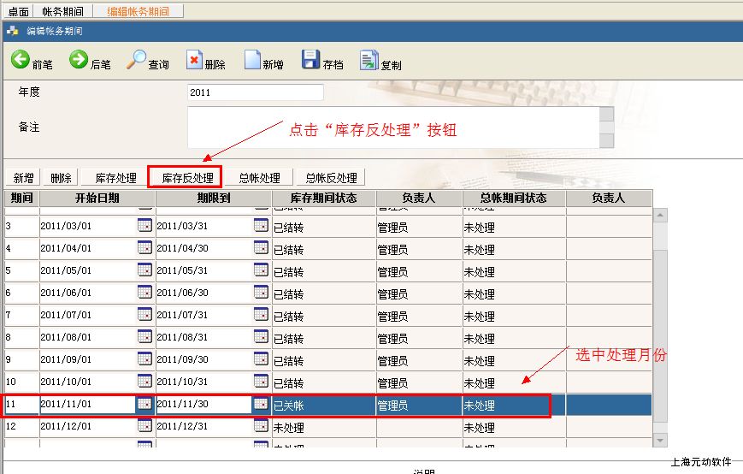Open calendar picker for end date 2011/12/31
Viewport: 743px width, 474px height.
261,426
